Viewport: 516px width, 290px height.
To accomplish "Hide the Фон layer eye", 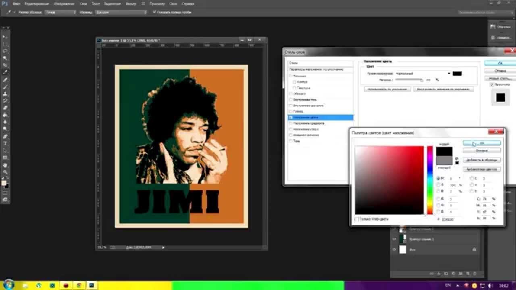I will 394,249.
